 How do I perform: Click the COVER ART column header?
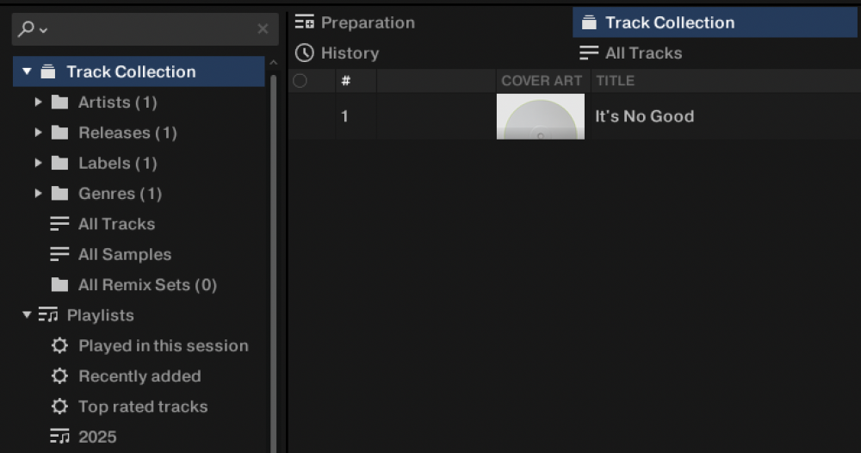[542, 81]
